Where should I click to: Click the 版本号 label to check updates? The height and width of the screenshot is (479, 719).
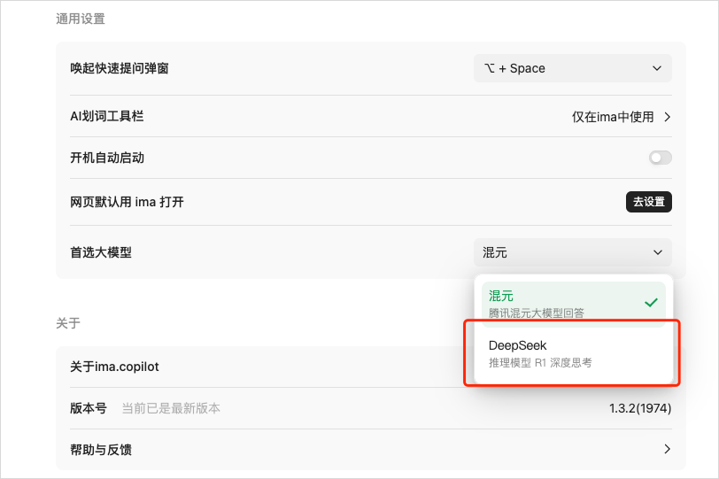coord(89,408)
